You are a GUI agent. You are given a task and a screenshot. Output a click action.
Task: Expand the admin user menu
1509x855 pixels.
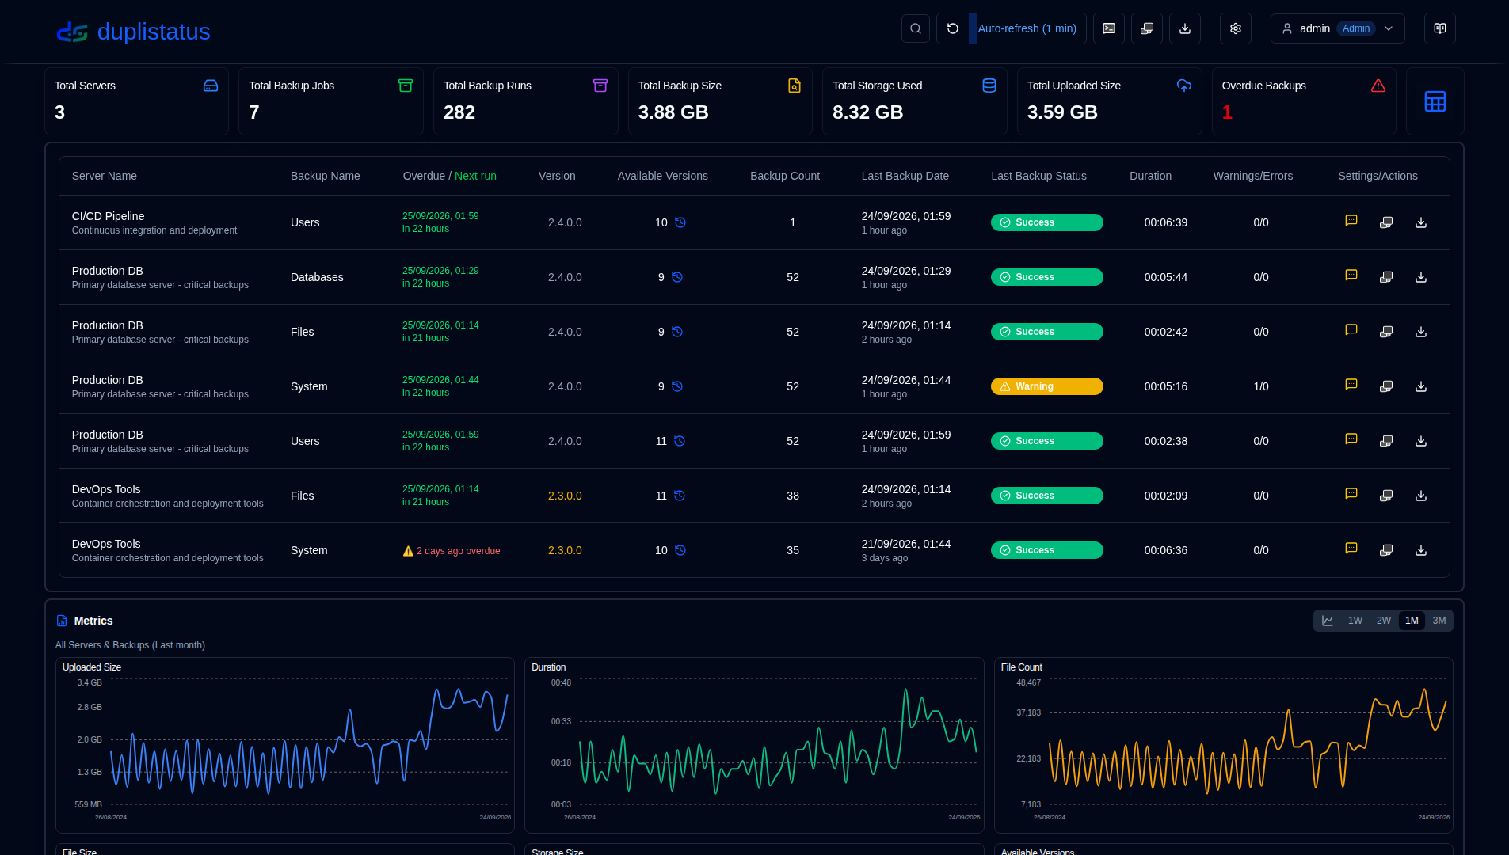click(1338, 28)
